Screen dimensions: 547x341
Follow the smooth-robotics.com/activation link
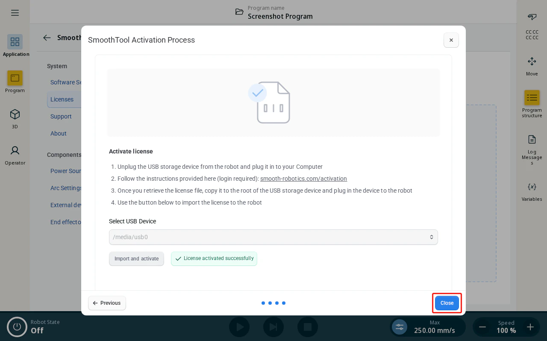click(x=303, y=179)
